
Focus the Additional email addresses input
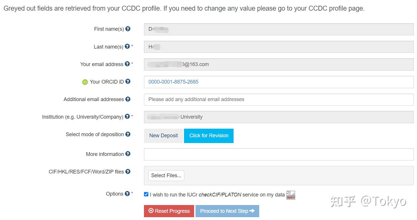tap(278, 99)
